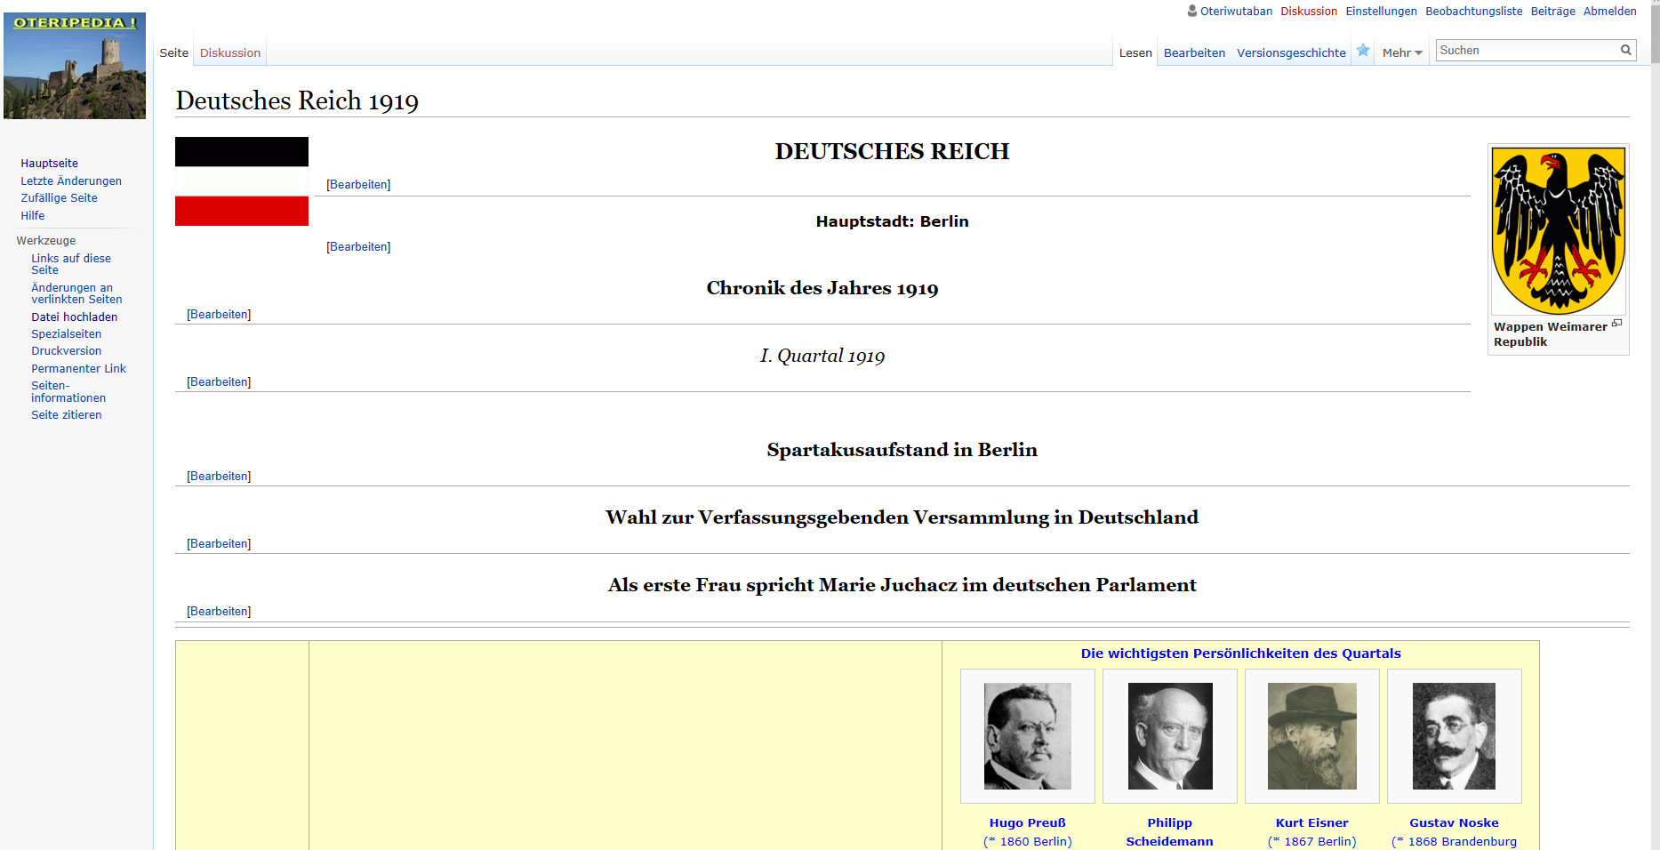Viewport: 1660px width, 850px height.
Task: Open Hugo Preuß portrait photo
Action: (1027, 736)
